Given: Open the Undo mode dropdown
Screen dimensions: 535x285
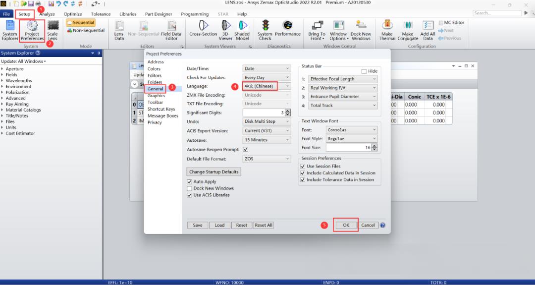Looking at the screenshot, I should coord(267,121).
